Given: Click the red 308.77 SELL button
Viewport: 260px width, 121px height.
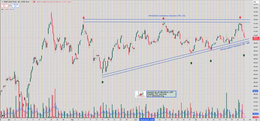Looking at the screenshot, I should 5,5.
